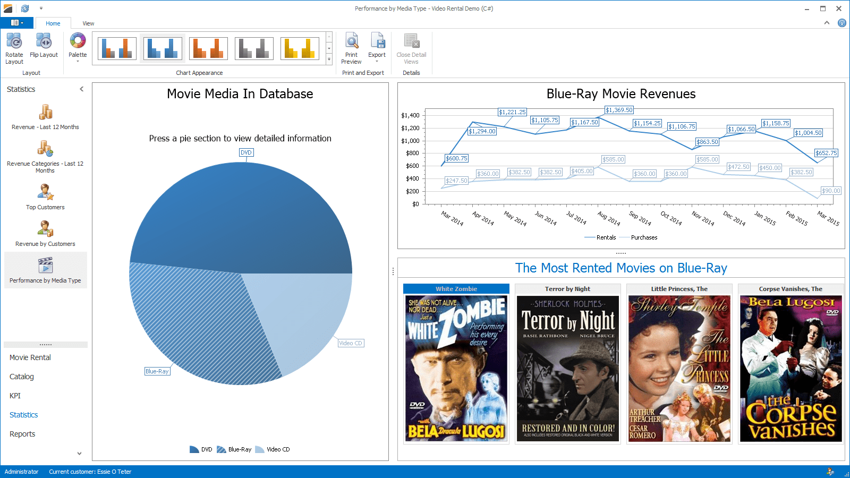Toggle Purchases series in legend
Image resolution: width=850 pixels, height=478 pixels.
[x=638, y=237]
